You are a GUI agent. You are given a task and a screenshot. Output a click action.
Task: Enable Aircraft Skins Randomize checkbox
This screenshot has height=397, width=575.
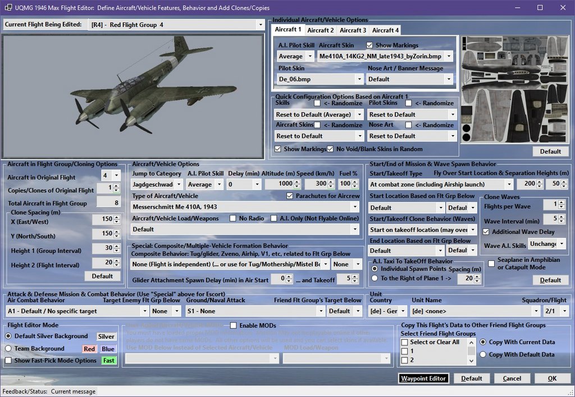[x=317, y=125]
